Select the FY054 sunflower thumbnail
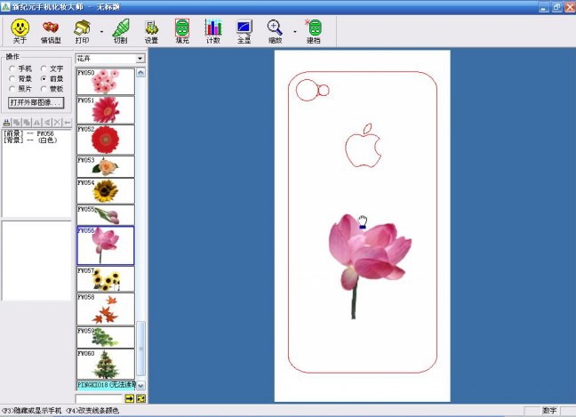Viewport: 576px width, 417px height. (105, 190)
